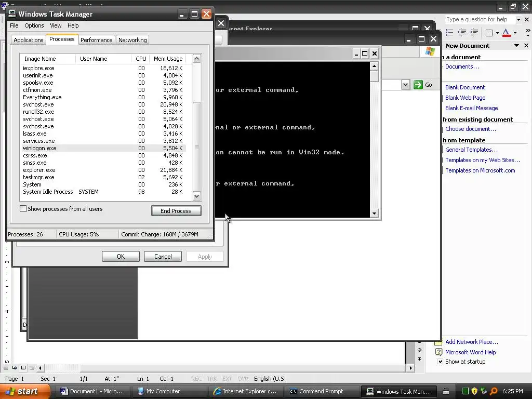
Task: Open General Templates link
Action: click(471, 150)
